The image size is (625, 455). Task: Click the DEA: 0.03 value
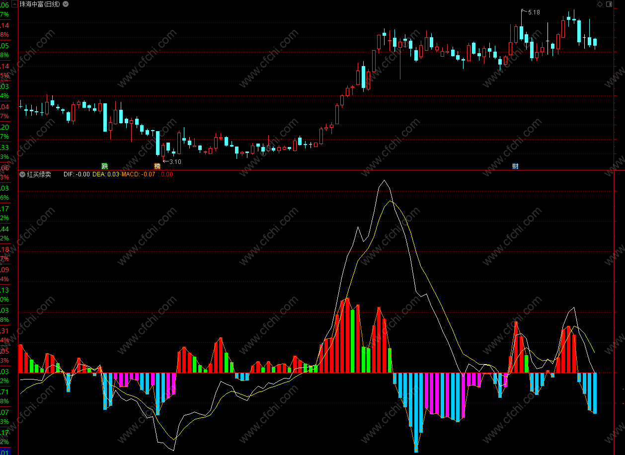(106, 174)
